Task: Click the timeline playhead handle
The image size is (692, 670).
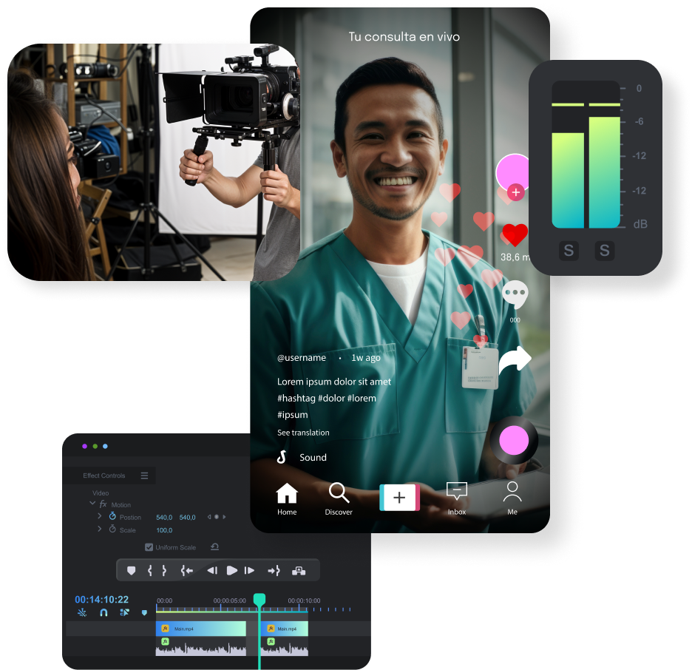Action: coord(259,599)
